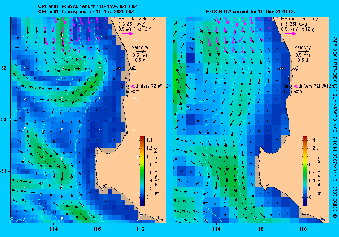This screenshot has height=237, width=339.
Task: Click the left panel speed color bar
Action: (x=142, y=171)
